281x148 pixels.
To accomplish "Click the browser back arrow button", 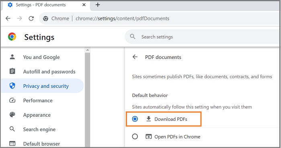I will tap(8, 18).
